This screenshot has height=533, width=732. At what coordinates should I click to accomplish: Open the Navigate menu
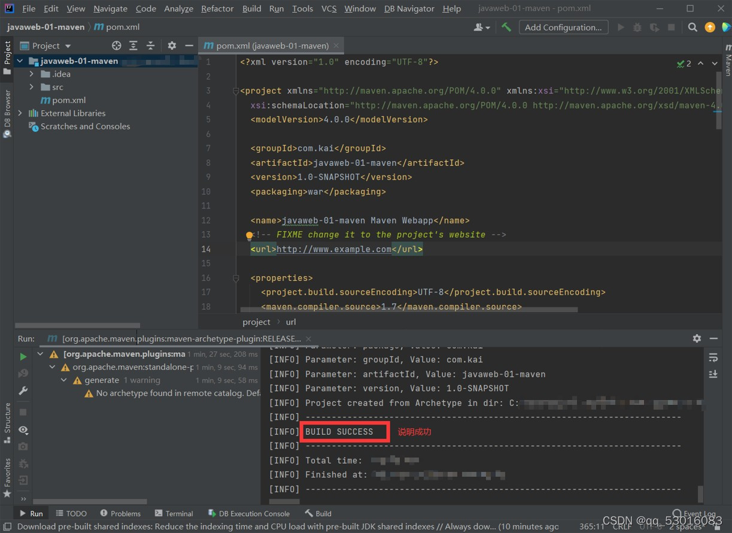[x=110, y=8]
